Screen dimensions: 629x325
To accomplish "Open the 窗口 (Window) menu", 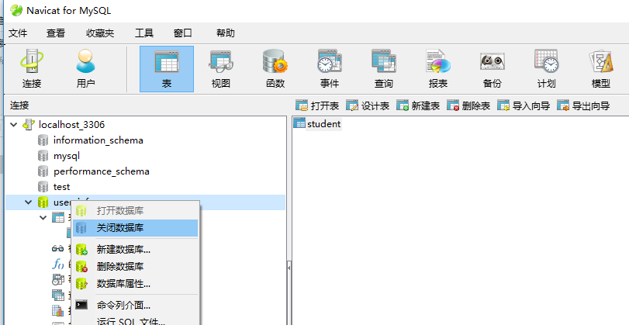I will pos(182,33).
